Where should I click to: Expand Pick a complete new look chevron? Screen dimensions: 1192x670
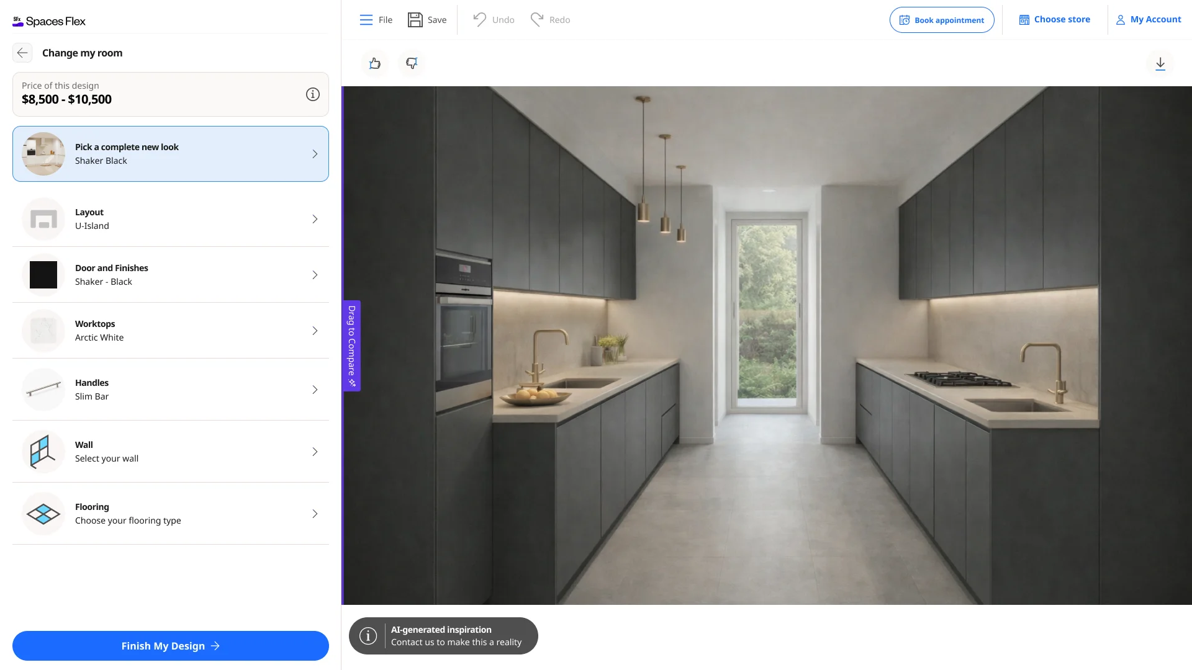tap(315, 154)
